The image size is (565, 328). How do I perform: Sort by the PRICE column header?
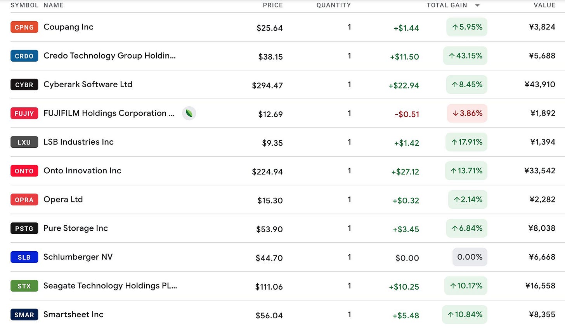[x=273, y=5]
